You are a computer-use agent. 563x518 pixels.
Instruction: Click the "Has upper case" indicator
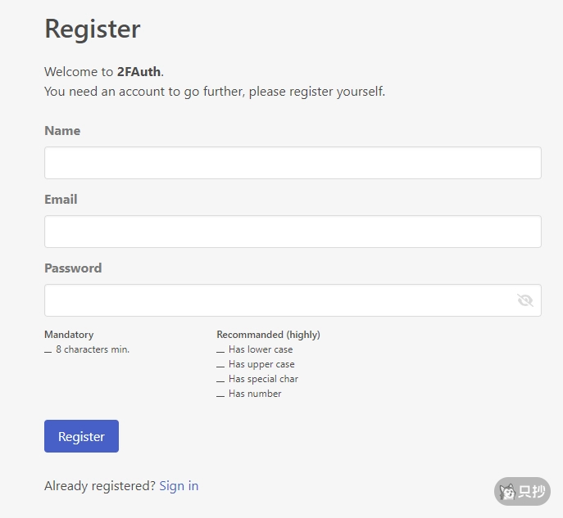[x=261, y=364]
